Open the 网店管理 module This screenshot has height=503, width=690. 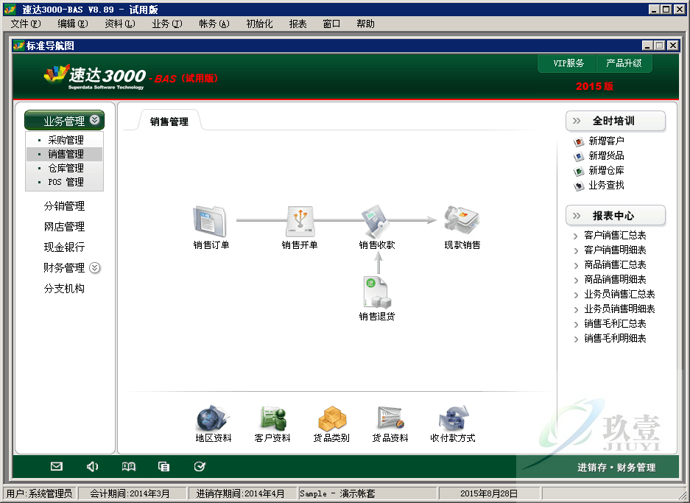pos(64,226)
